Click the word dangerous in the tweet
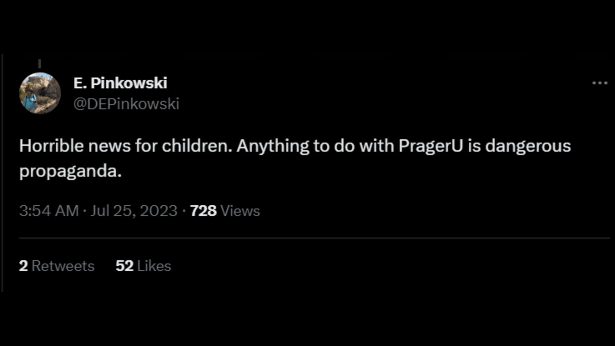The image size is (615, 346). 528,146
